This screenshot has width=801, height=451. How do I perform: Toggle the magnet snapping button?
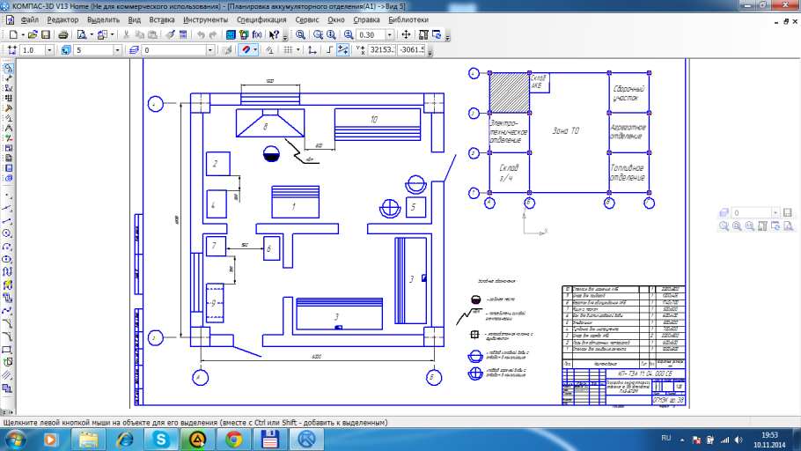pos(246,50)
